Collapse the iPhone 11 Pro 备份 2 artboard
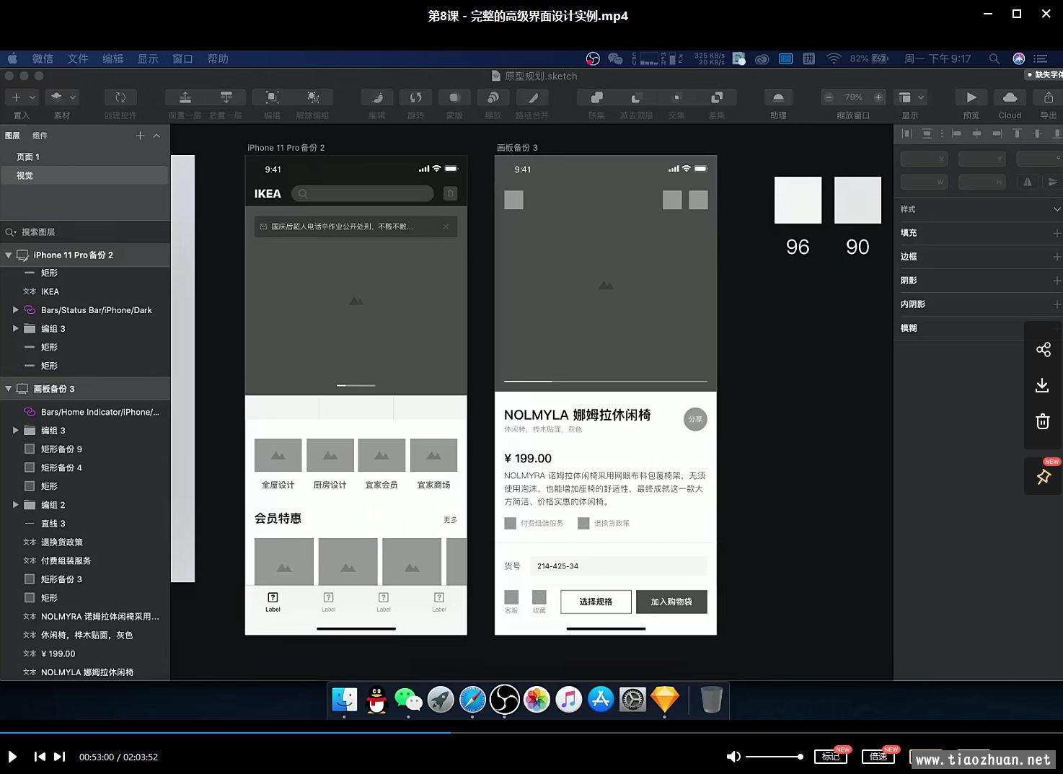The height and width of the screenshot is (774, 1063). [9, 255]
